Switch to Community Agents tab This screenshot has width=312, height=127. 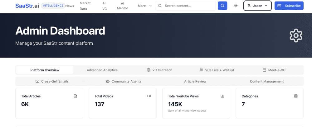[124, 81]
